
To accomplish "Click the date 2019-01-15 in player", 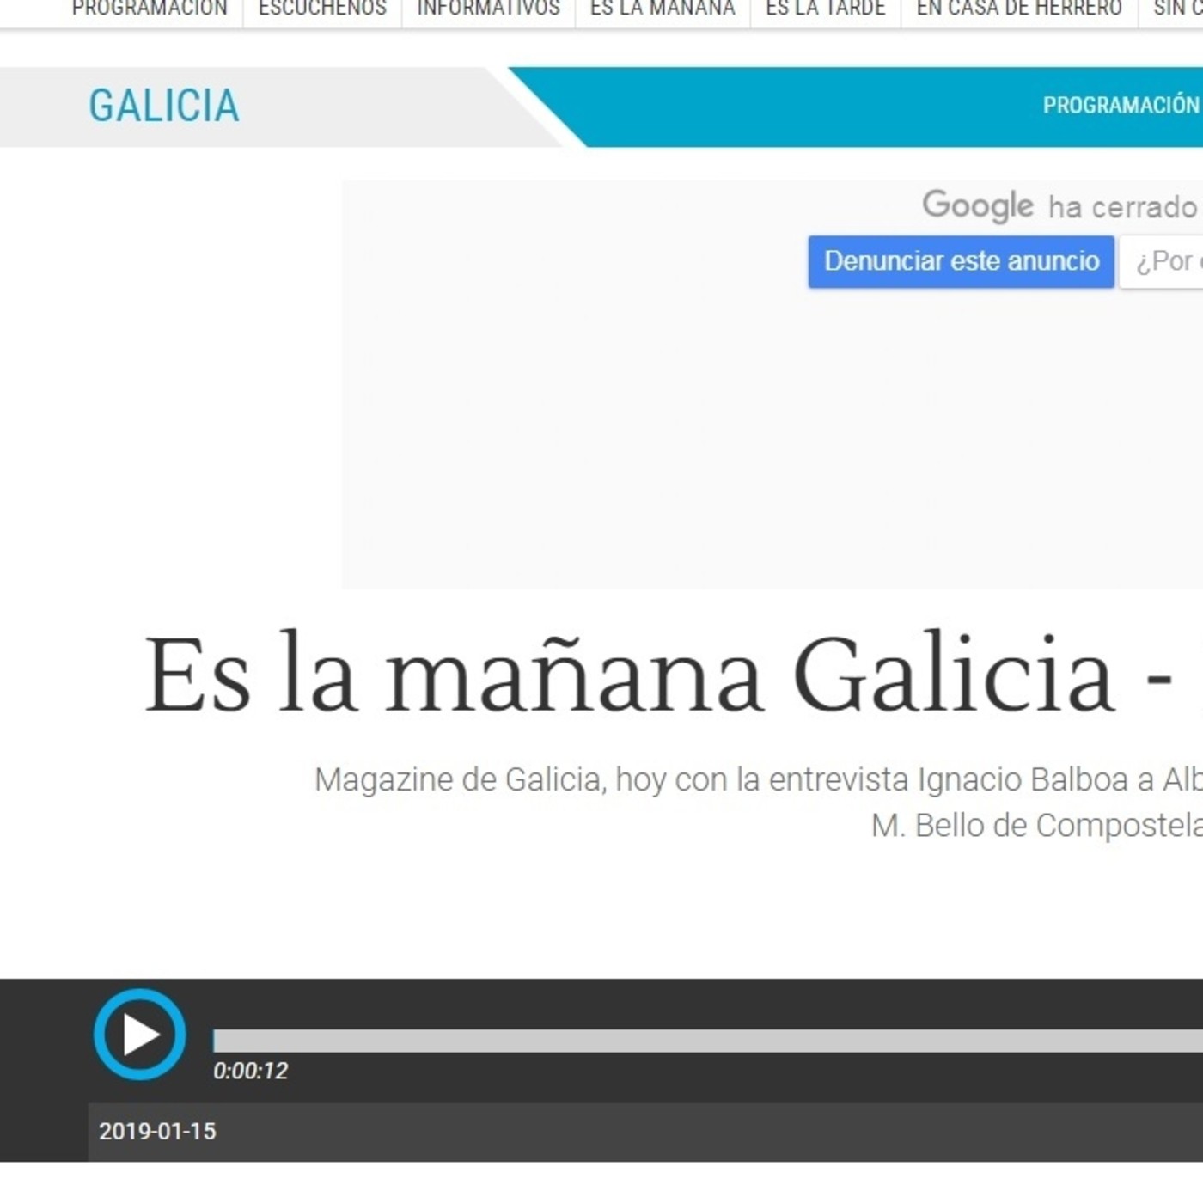I will pos(157,1131).
